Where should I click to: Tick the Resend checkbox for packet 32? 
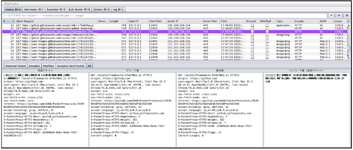click(252, 26)
